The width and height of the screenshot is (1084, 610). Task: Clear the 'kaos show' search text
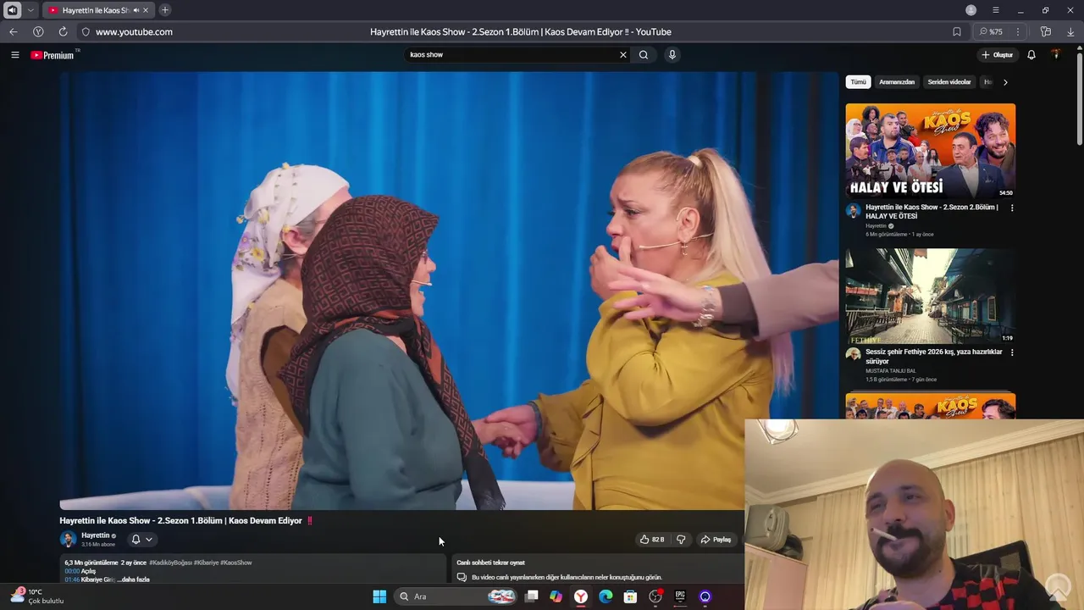[623, 55]
